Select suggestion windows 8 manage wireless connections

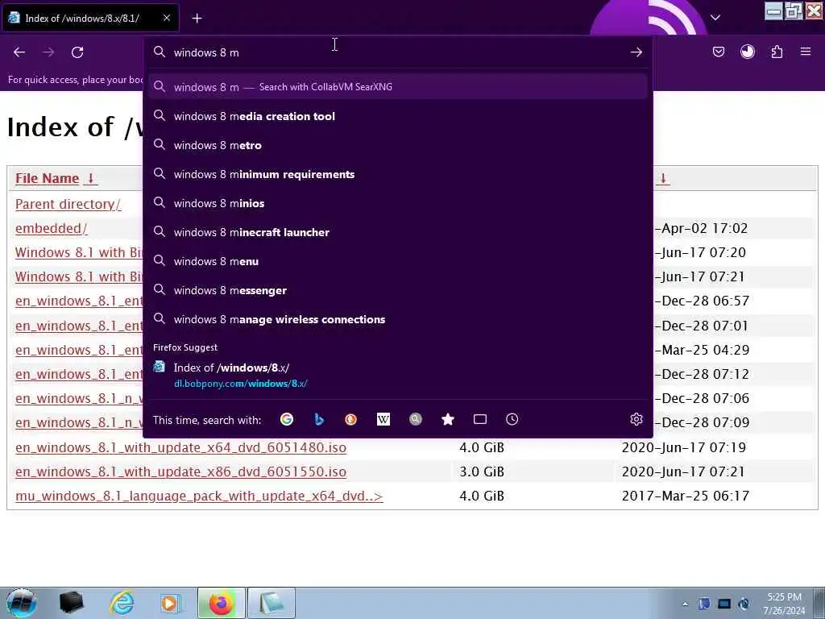coord(398,319)
